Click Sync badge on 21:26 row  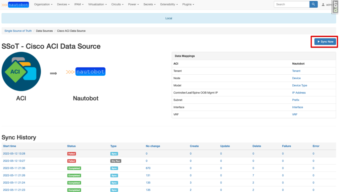114,175
